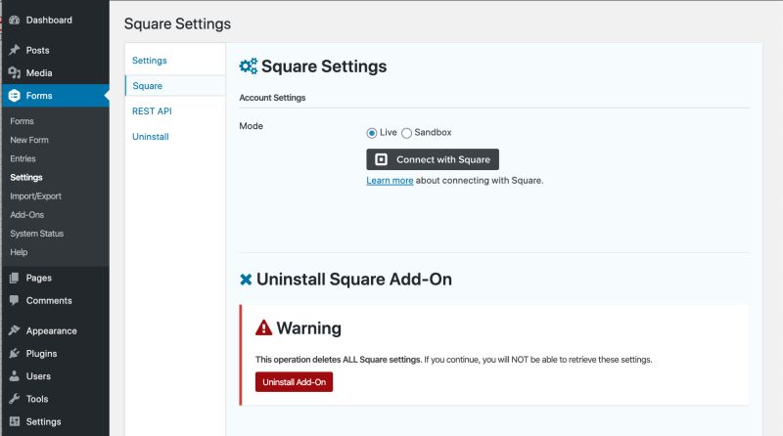Click the Connect with Square button
This screenshot has width=783, height=436.
pyautogui.click(x=433, y=159)
